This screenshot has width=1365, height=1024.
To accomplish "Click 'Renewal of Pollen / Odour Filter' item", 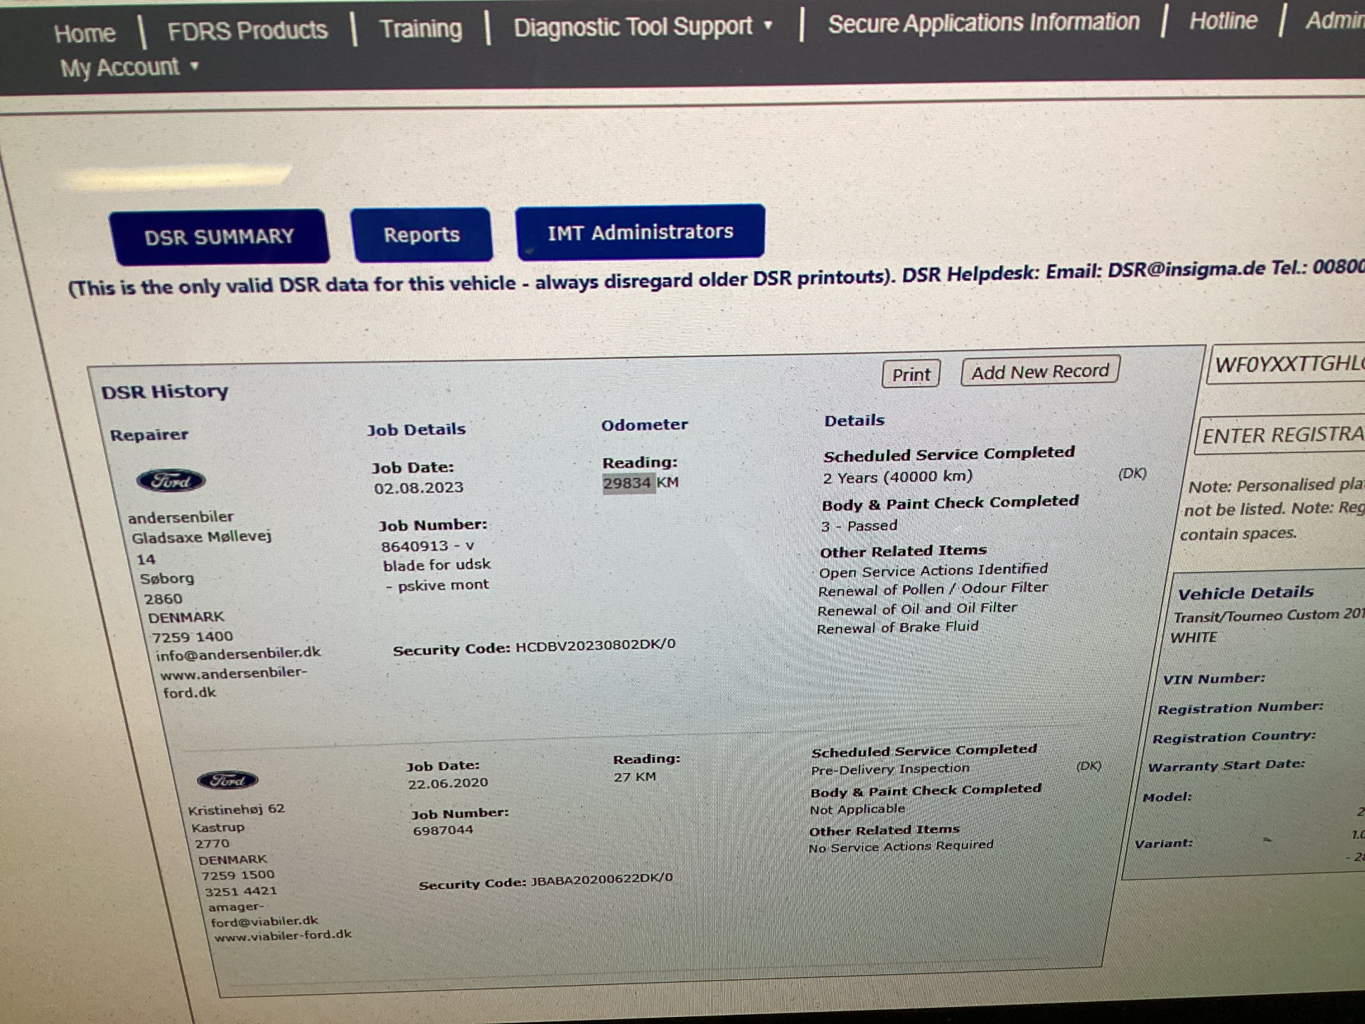I will pos(933,589).
